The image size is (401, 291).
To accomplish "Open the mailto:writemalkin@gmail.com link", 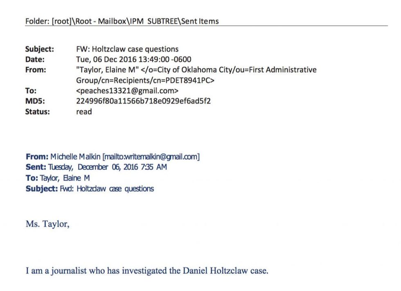I will click(x=152, y=157).
